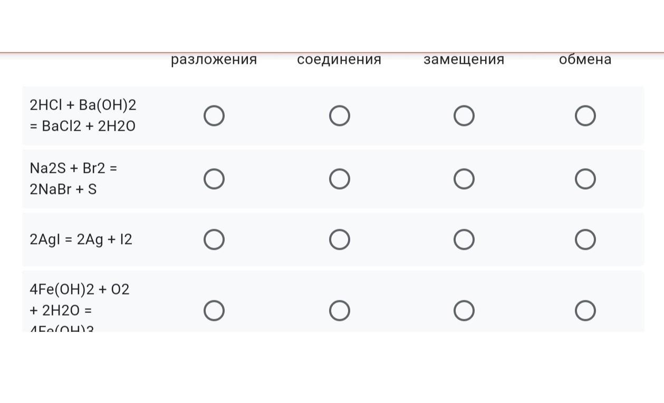Choose разложения for Na2S + Br2 reaction
664x403 pixels.
pos(214,179)
